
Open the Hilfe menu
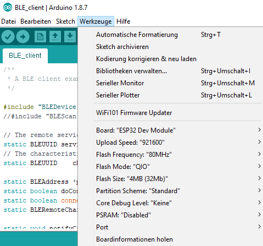click(123, 21)
